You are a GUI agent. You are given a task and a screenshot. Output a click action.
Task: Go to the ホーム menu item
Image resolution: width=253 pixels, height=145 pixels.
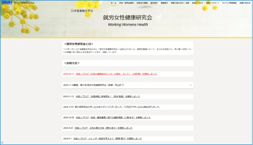pos(113,3)
